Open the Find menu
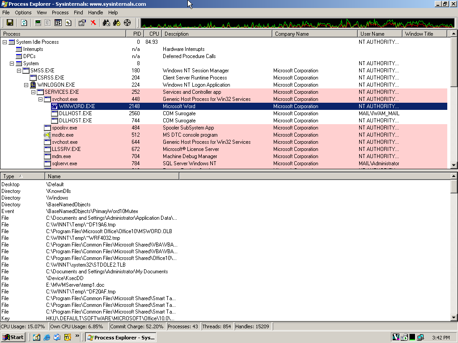Screen dimensions: 458x343 (x=78, y=13)
